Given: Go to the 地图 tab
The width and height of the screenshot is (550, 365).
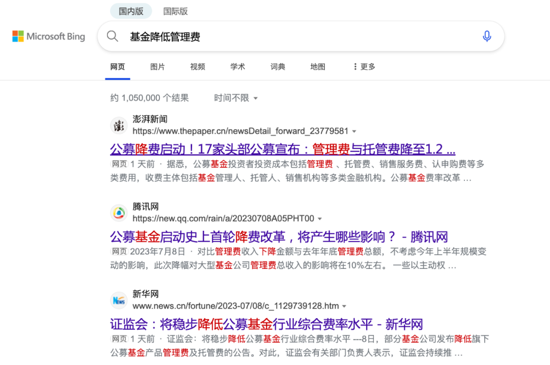Looking at the screenshot, I should 318,67.
